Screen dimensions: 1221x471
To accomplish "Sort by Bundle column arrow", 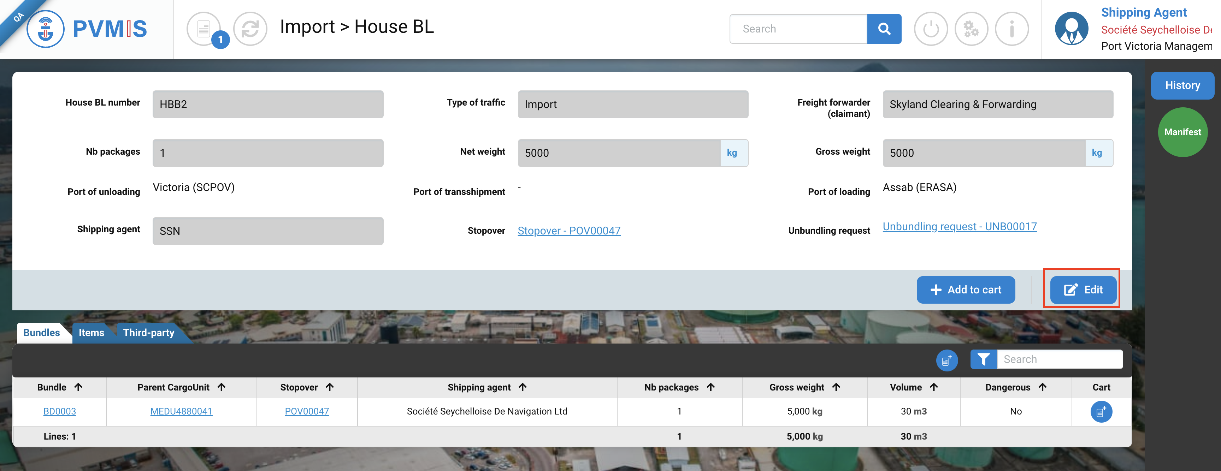I will click(79, 387).
